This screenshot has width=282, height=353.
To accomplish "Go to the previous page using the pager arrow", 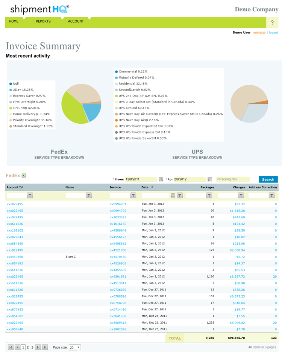I will click(18, 347).
